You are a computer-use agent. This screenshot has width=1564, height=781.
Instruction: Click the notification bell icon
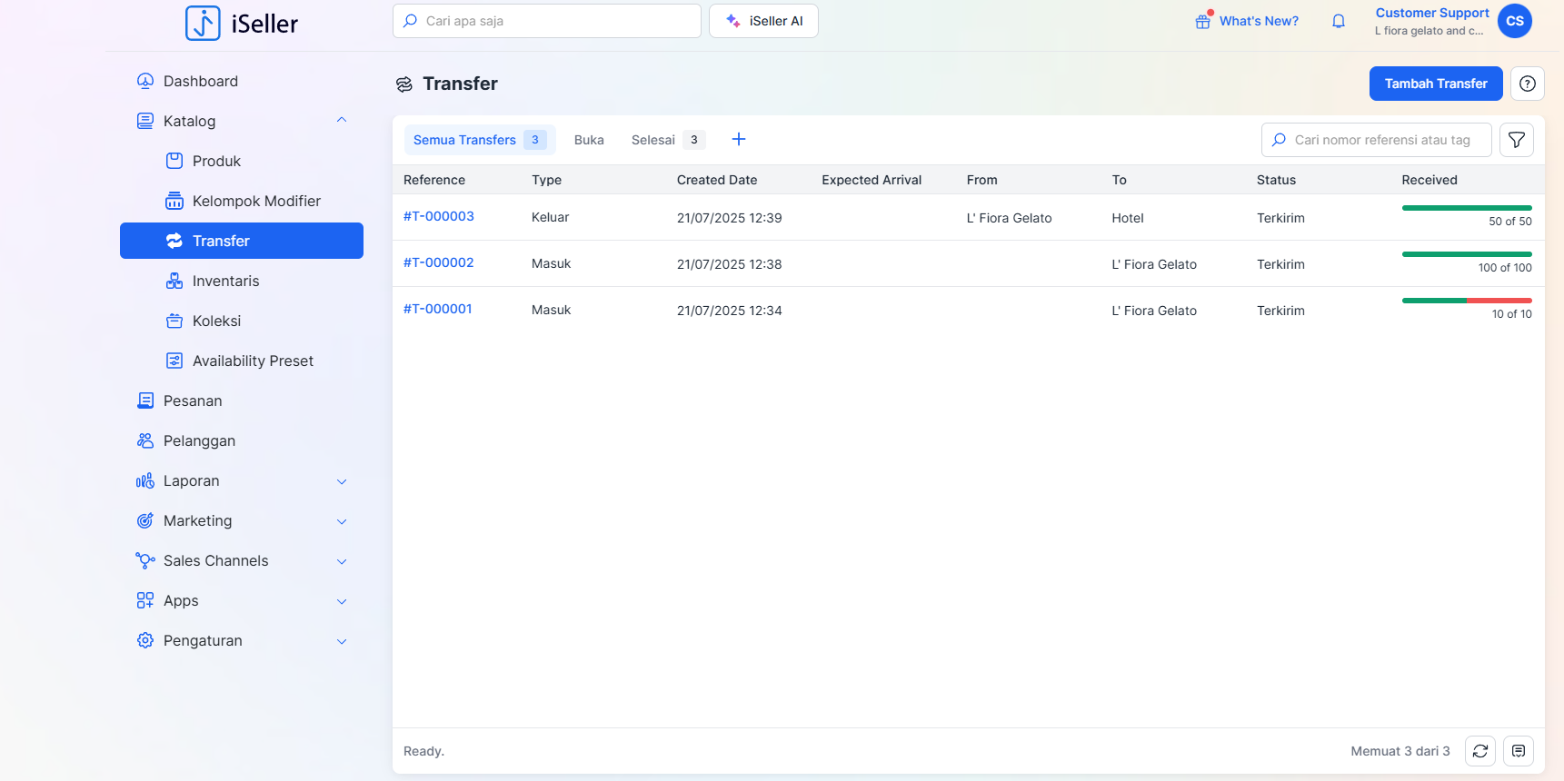pos(1338,21)
